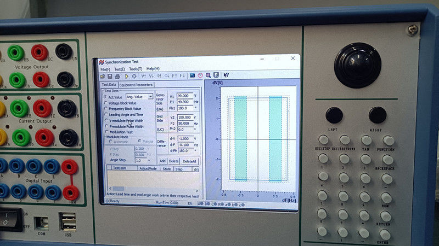Select the Voltage Block Value radio button

pyautogui.click(x=105, y=103)
